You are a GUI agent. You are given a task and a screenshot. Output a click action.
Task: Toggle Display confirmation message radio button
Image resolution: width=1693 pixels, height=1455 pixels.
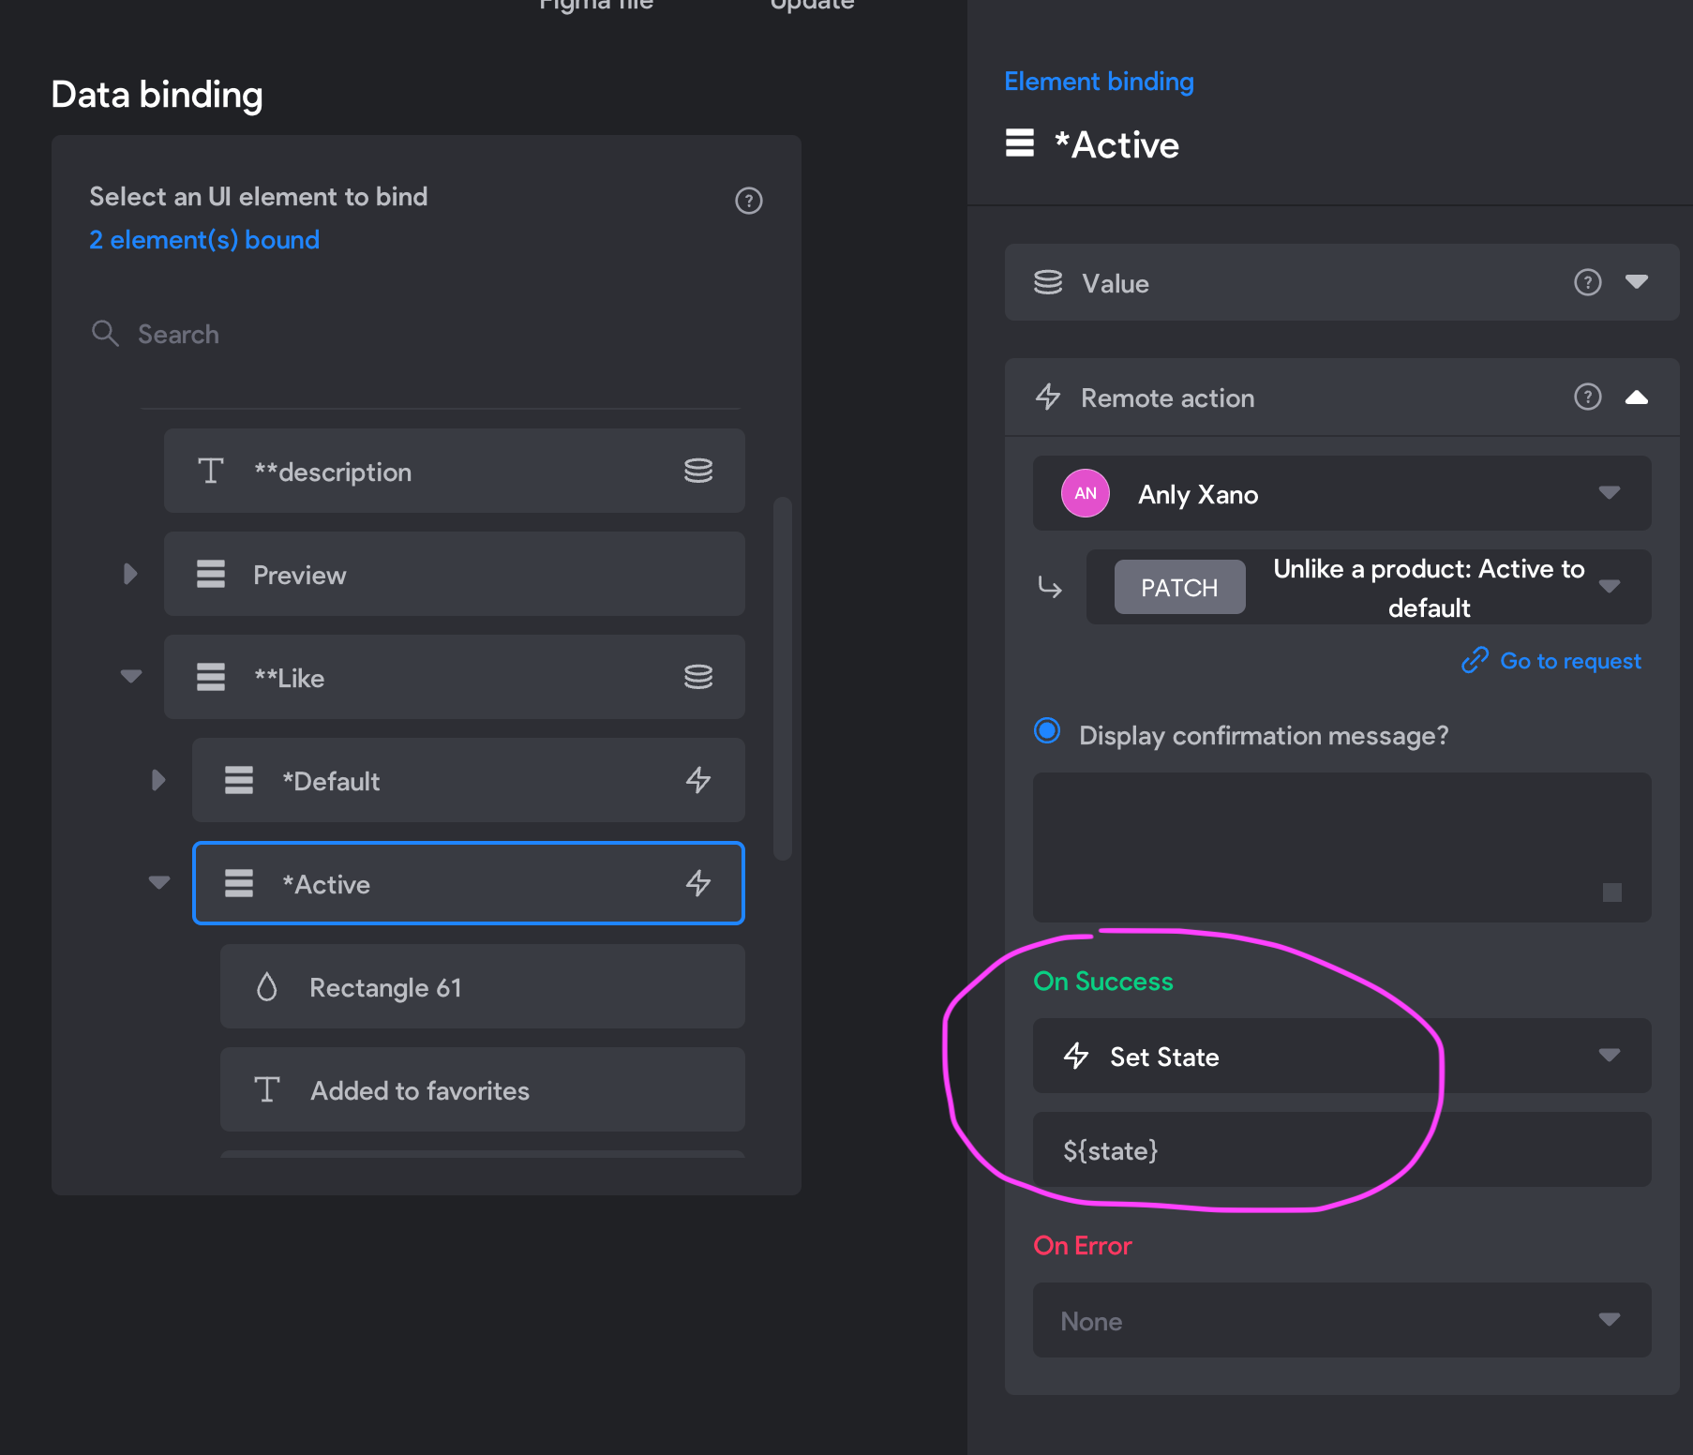[x=1047, y=730]
